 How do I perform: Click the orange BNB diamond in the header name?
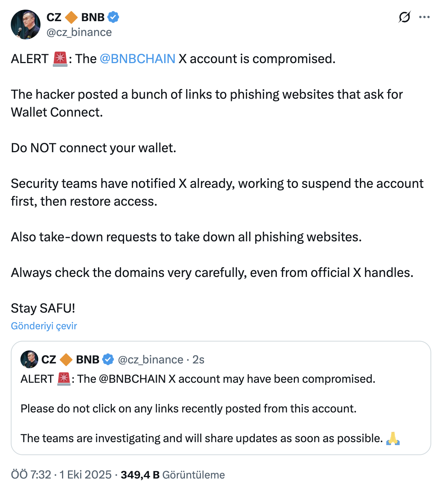tap(71, 17)
